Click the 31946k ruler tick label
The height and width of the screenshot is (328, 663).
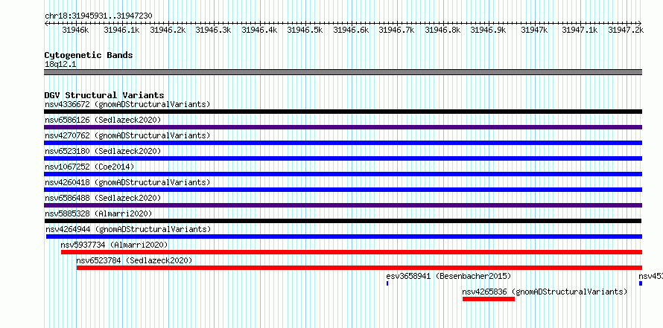click(75, 30)
